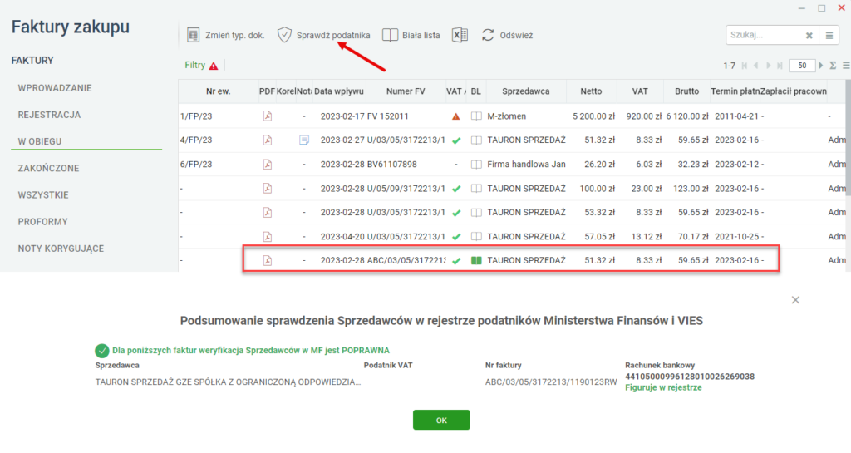Go to next page arrow beside page size
This screenshot has height=453, width=851.
click(x=820, y=66)
